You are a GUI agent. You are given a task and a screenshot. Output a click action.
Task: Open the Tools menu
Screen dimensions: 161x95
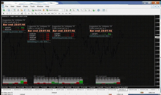(32, 6)
